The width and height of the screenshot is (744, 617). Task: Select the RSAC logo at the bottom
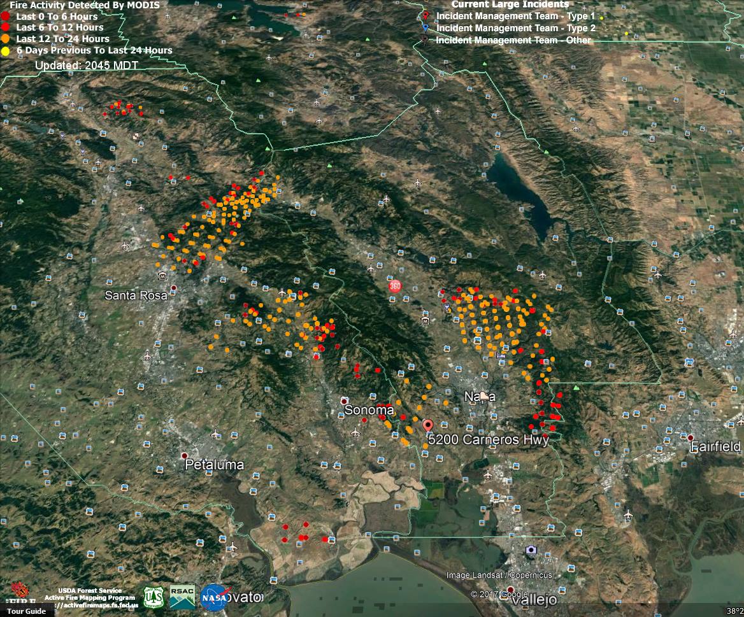[181, 598]
